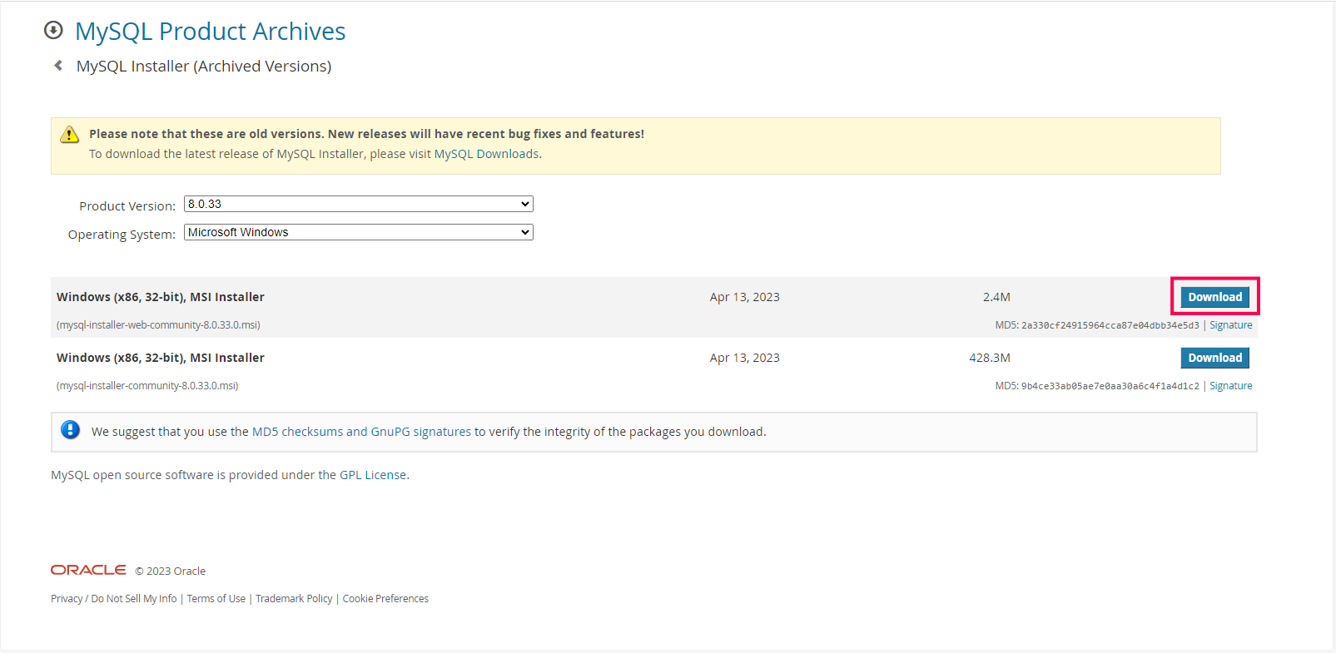This screenshot has width=1336, height=653.
Task: Click the download circle icon beside MySQL Product Archives
Action: click(53, 31)
